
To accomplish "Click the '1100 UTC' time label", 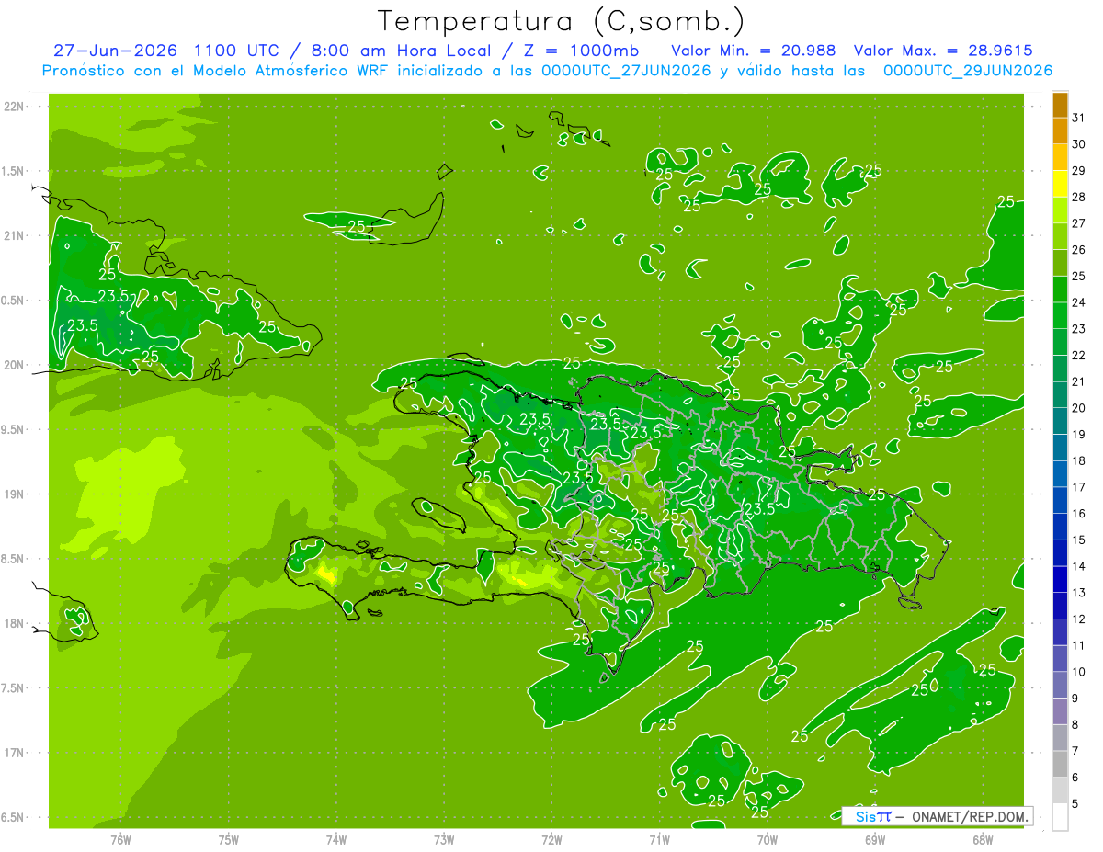I will [x=238, y=51].
